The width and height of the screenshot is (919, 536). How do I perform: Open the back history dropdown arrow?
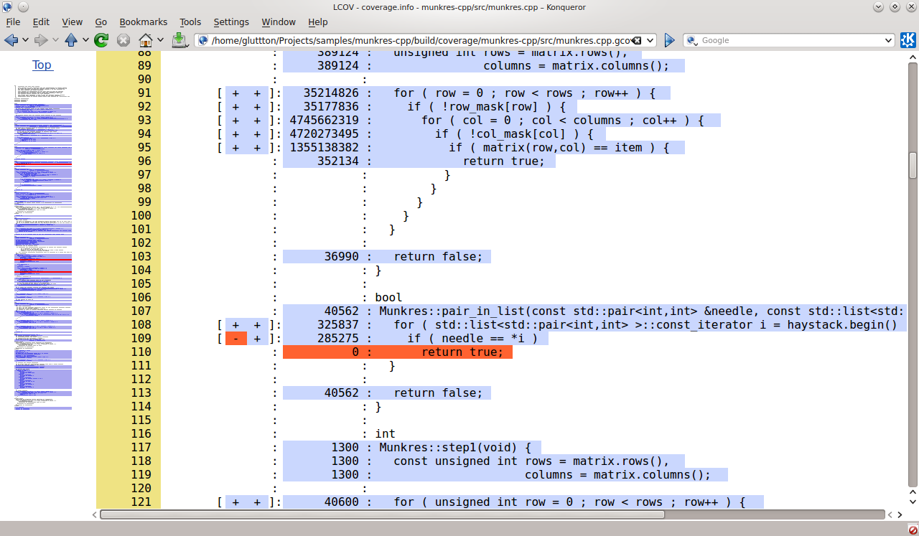(25, 40)
